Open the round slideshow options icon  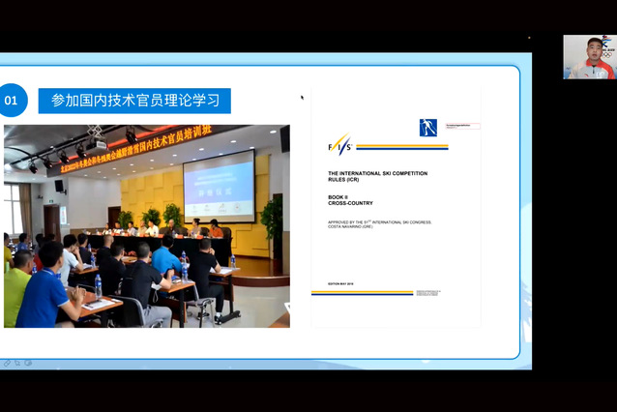28,363
